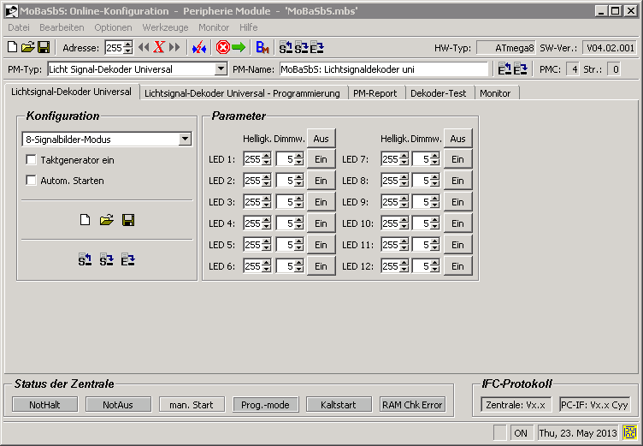This screenshot has width=643, height=446.
Task: Click the yellow icon in the status bar corner
Action: tap(630, 433)
